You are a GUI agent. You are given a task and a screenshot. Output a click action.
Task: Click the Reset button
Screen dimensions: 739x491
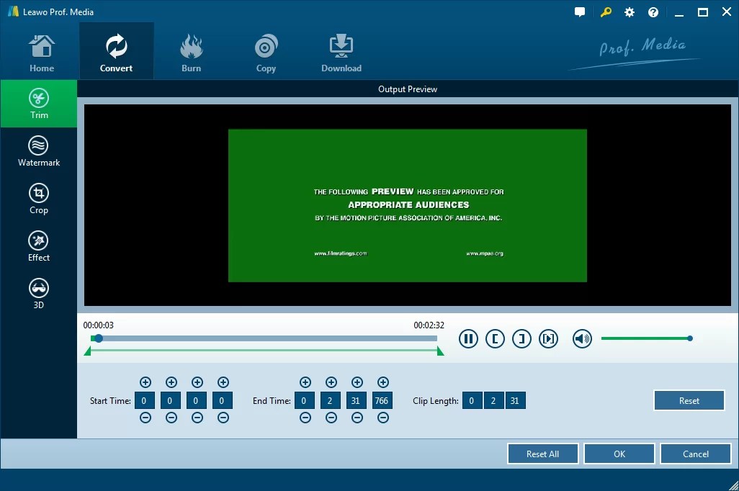coord(689,400)
